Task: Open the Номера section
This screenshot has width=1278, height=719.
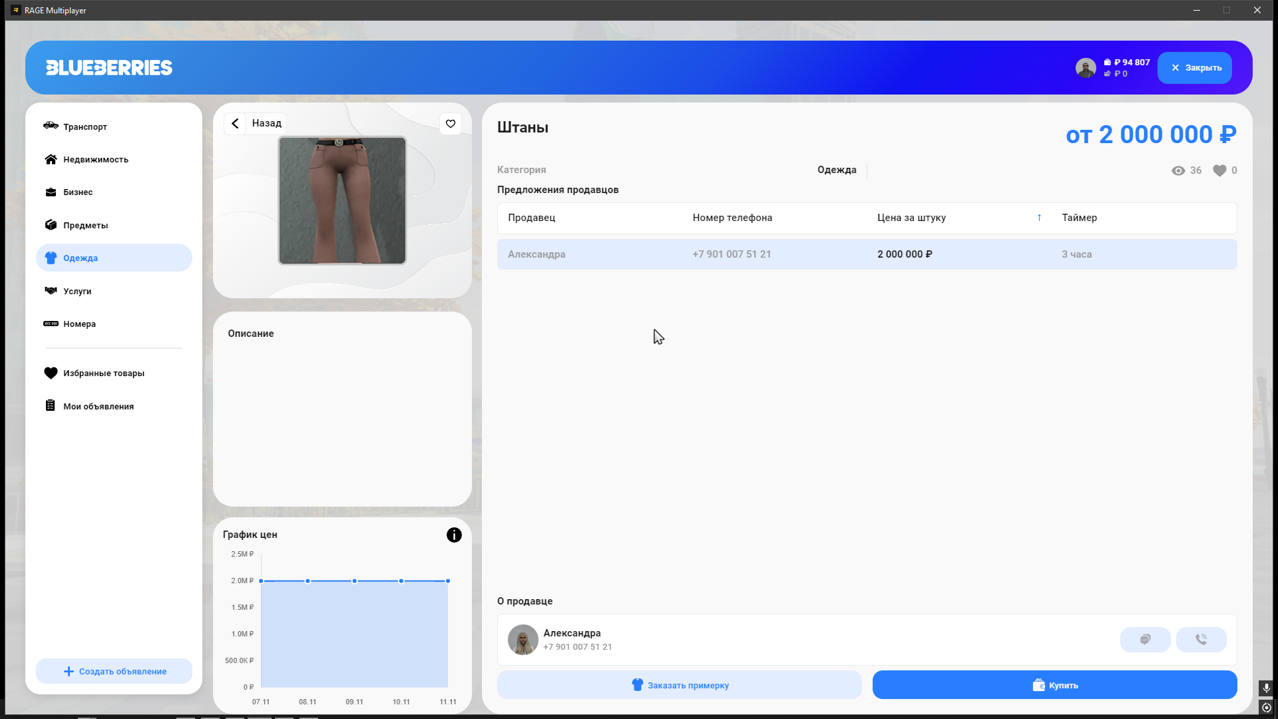Action: click(79, 324)
